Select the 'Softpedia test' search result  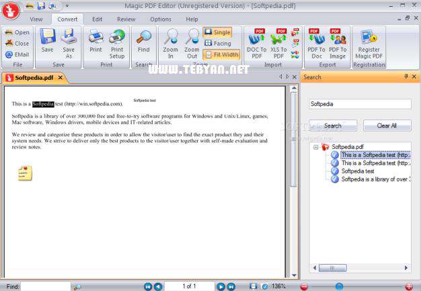(x=358, y=171)
